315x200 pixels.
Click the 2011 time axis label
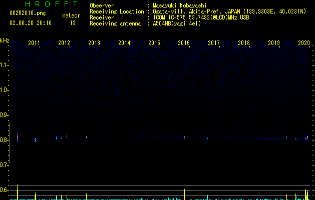(x=34, y=42)
